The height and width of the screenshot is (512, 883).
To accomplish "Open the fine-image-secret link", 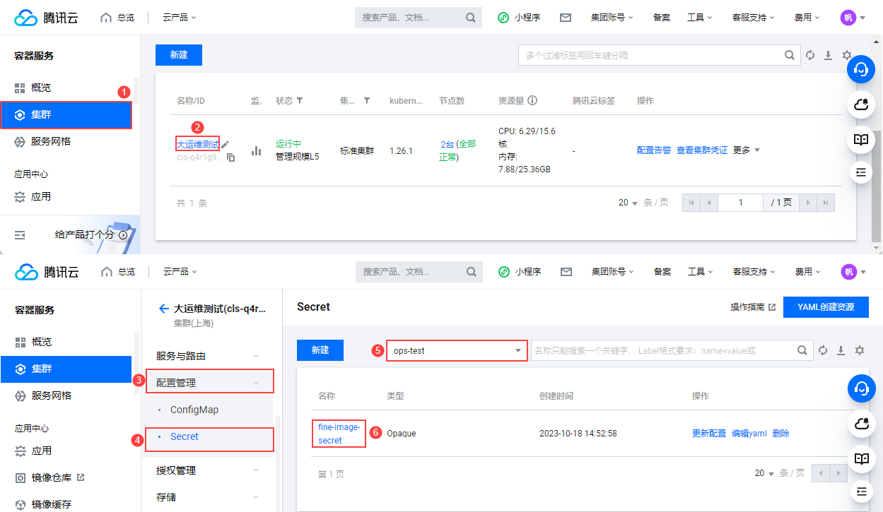I will click(x=339, y=434).
